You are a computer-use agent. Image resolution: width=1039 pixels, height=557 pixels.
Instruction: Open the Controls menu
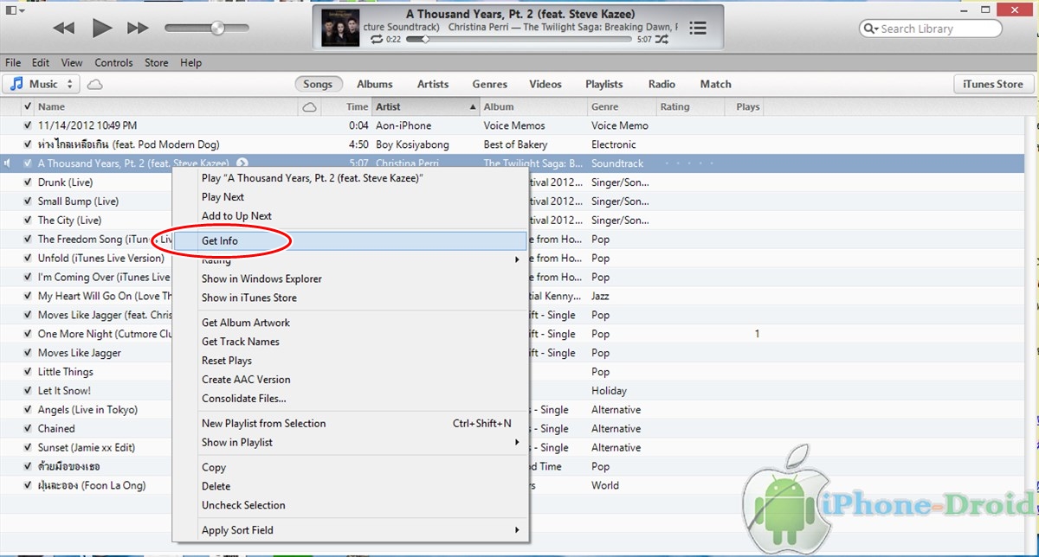[x=113, y=62]
